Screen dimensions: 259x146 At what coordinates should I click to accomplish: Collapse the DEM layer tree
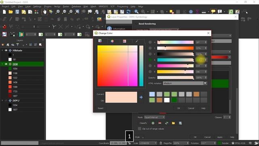click(2, 64)
